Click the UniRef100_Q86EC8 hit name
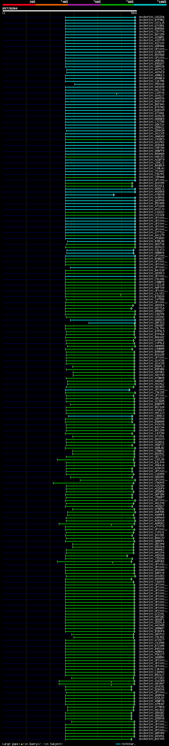Image resolution: width=169 pixels, height=746 pixels. coord(151,320)
